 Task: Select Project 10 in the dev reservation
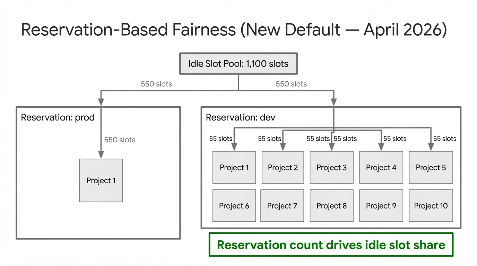(x=431, y=205)
